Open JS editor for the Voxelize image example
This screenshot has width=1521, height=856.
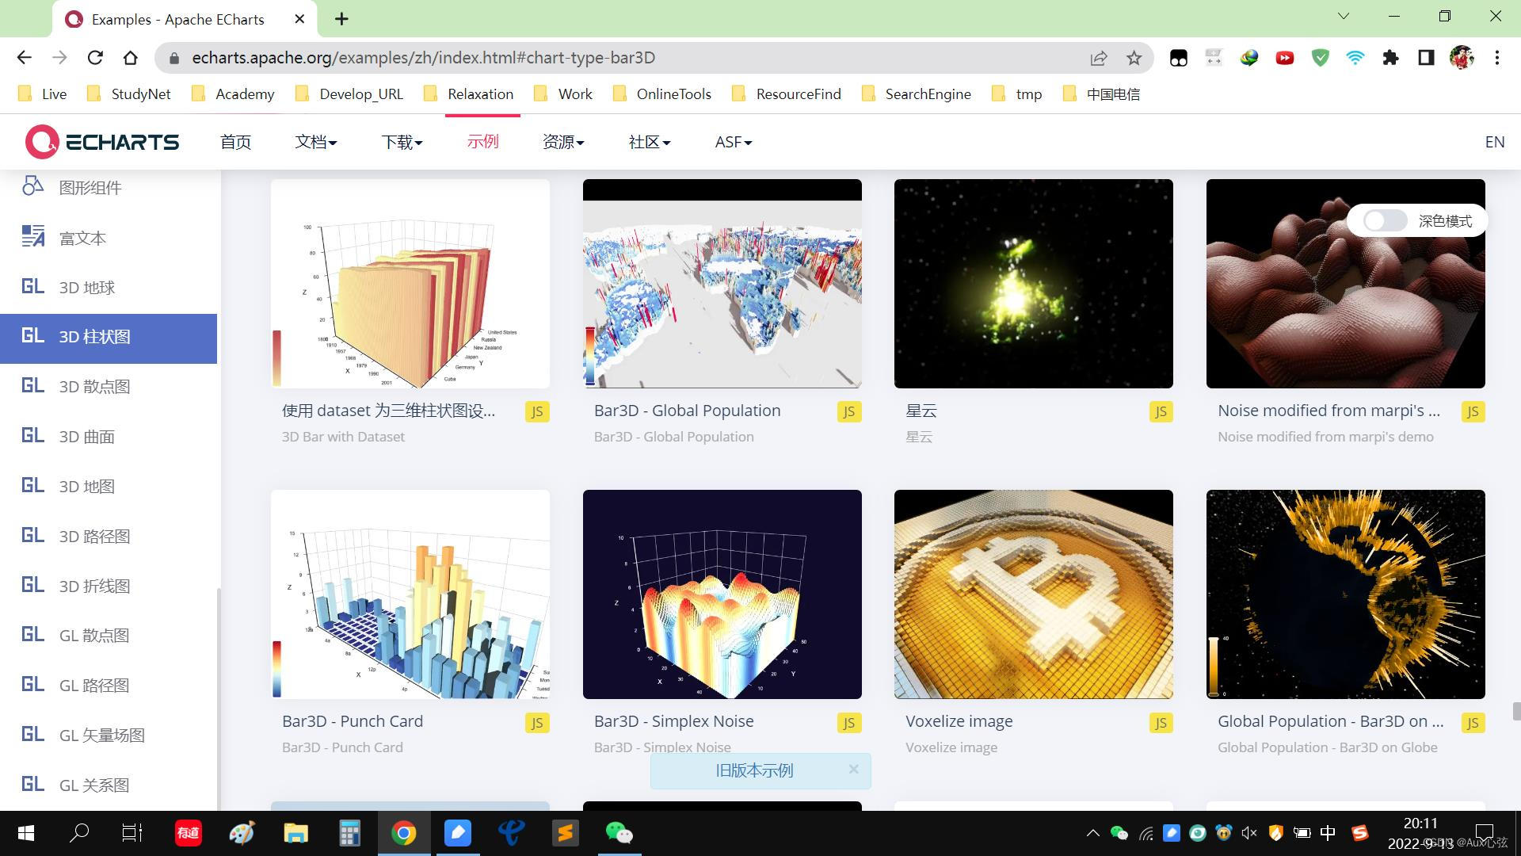click(1161, 722)
